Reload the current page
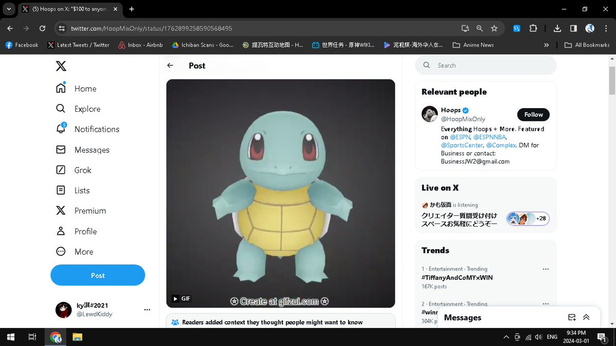The width and height of the screenshot is (616, 346). (x=42, y=28)
